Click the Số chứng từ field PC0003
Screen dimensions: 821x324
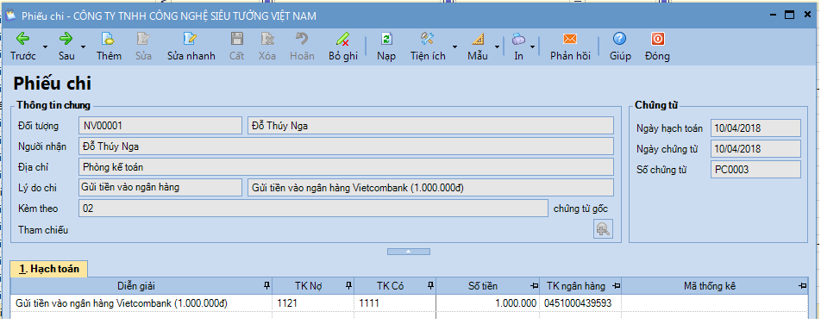(755, 170)
